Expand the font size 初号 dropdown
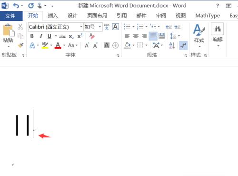Viewport: 238px width, 176px height. (x=100, y=27)
